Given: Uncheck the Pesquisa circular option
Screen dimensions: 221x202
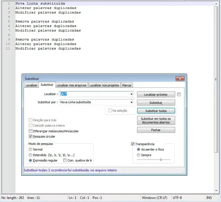Looking at the screenshot, I should pyautogui.click(x=31, y=136).
